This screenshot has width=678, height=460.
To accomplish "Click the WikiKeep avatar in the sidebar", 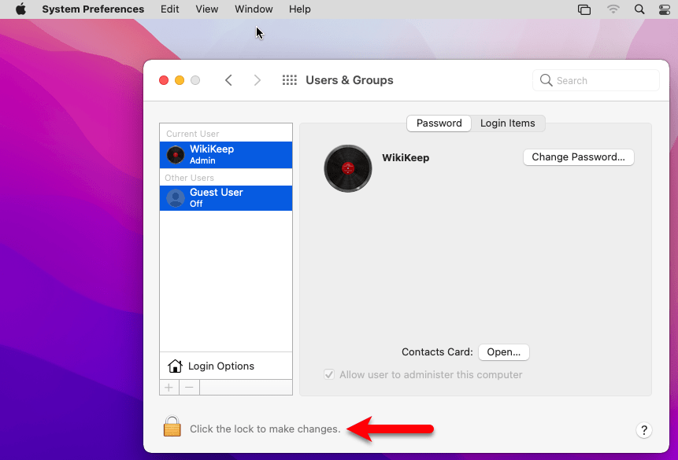I will 176,155.
